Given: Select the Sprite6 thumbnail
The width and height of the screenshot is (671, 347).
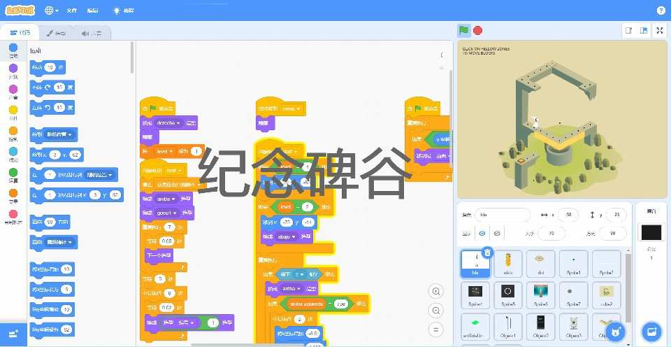Looking at the screenshot, I should 540,295.
